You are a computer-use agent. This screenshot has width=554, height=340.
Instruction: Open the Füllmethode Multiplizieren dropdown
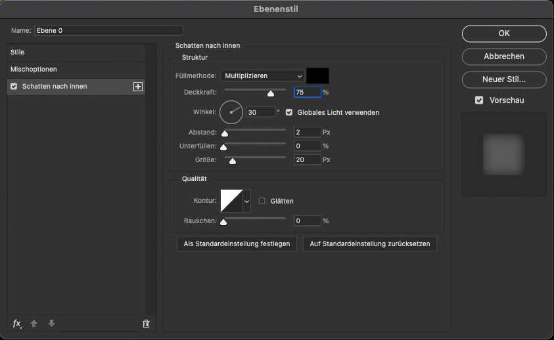pyautogui.click(x=262, y=76)
